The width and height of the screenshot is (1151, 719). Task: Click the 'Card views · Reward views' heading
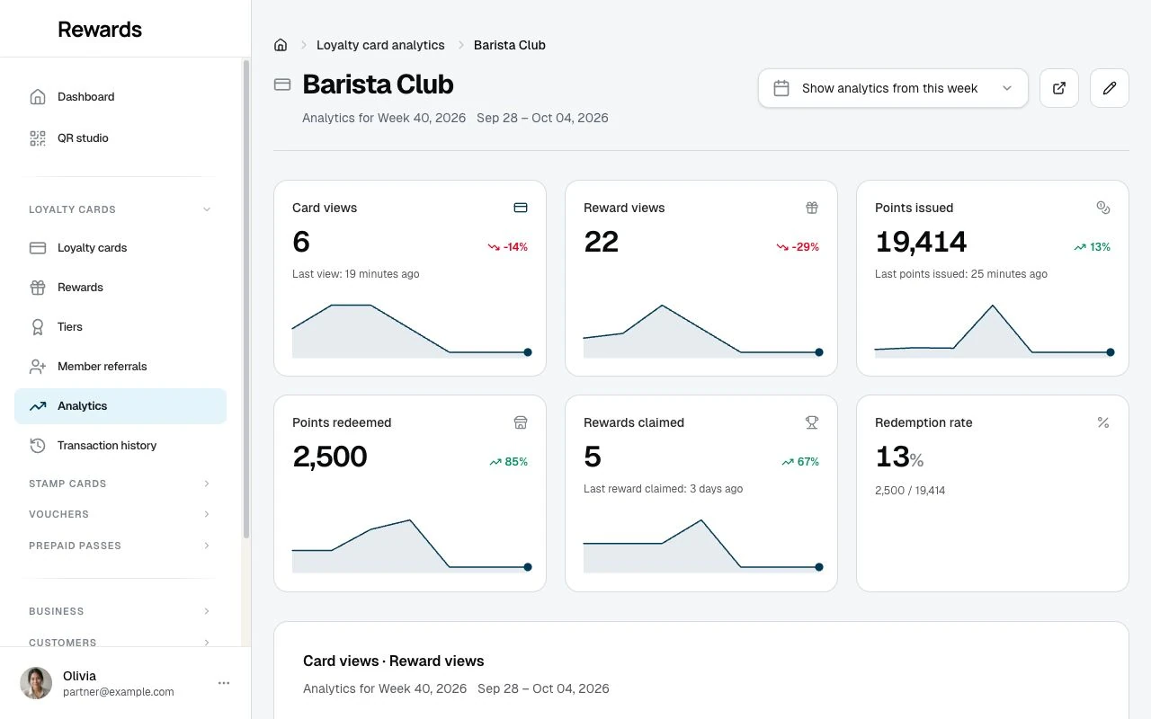[394, 661]
